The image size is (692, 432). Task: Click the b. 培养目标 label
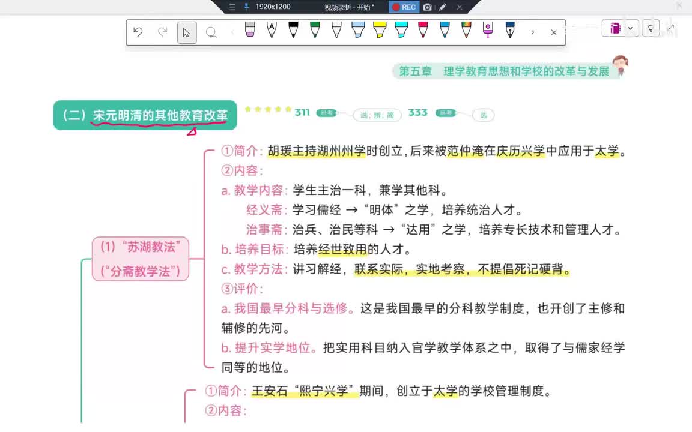click(255, 250)
